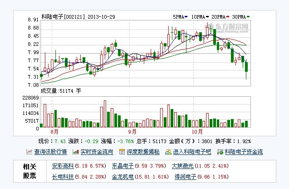Click the tallest volume bar in the volume chart
This screenshot has height=189, width=289.
coord(105,114)
